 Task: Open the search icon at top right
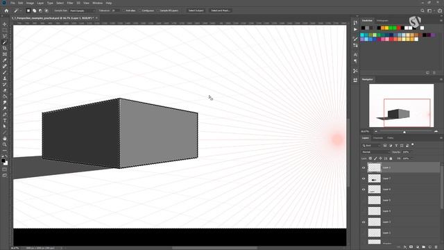[x=422, y=10]
